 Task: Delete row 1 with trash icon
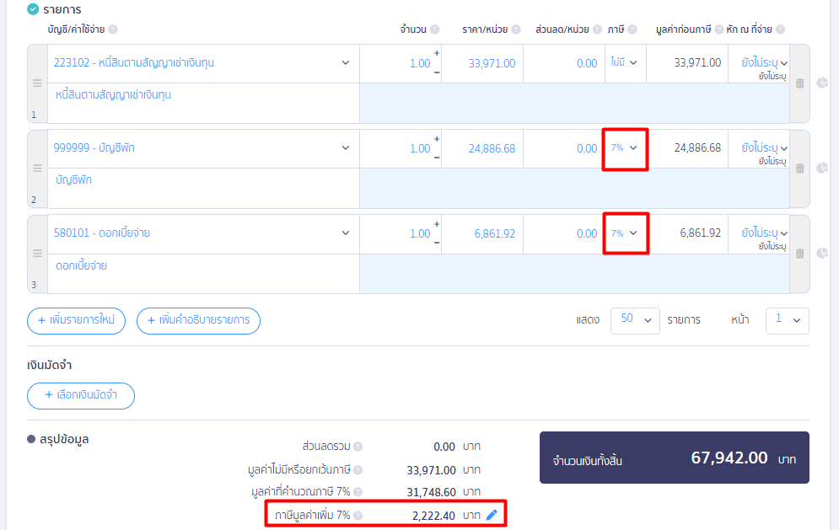click(799, 83)
